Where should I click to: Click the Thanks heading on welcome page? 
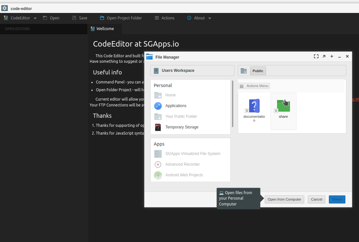point(102,115)
